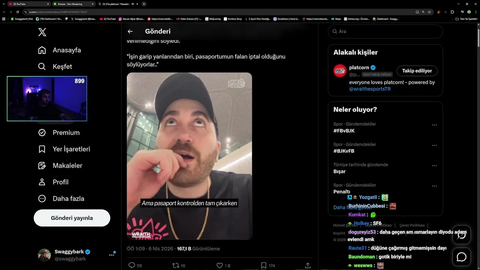Expand Swaggybark account menu dots
The image size is (480, 270).
pos(111,255)
